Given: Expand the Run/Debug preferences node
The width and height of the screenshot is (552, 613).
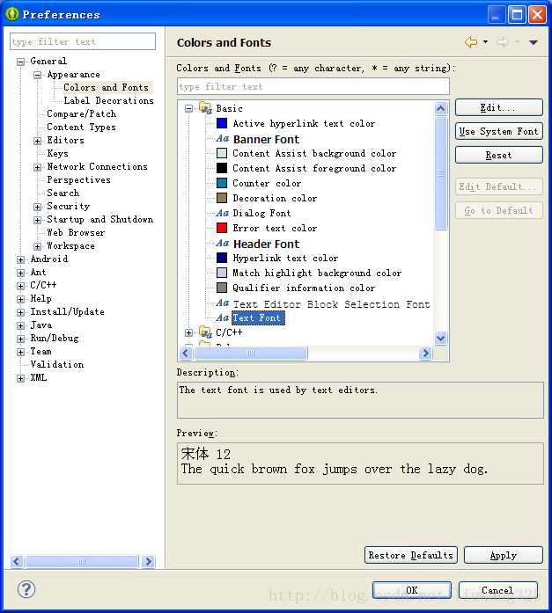Looking at the screenshot, I should (x=21, y=339).
